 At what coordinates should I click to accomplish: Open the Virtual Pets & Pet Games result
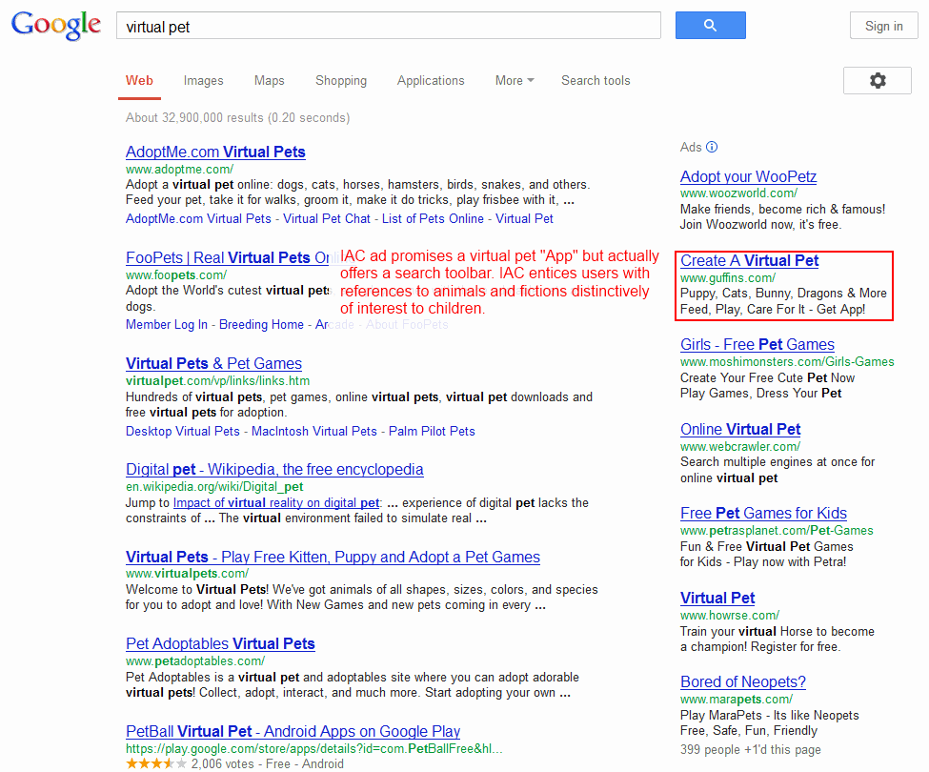[213, 363]
